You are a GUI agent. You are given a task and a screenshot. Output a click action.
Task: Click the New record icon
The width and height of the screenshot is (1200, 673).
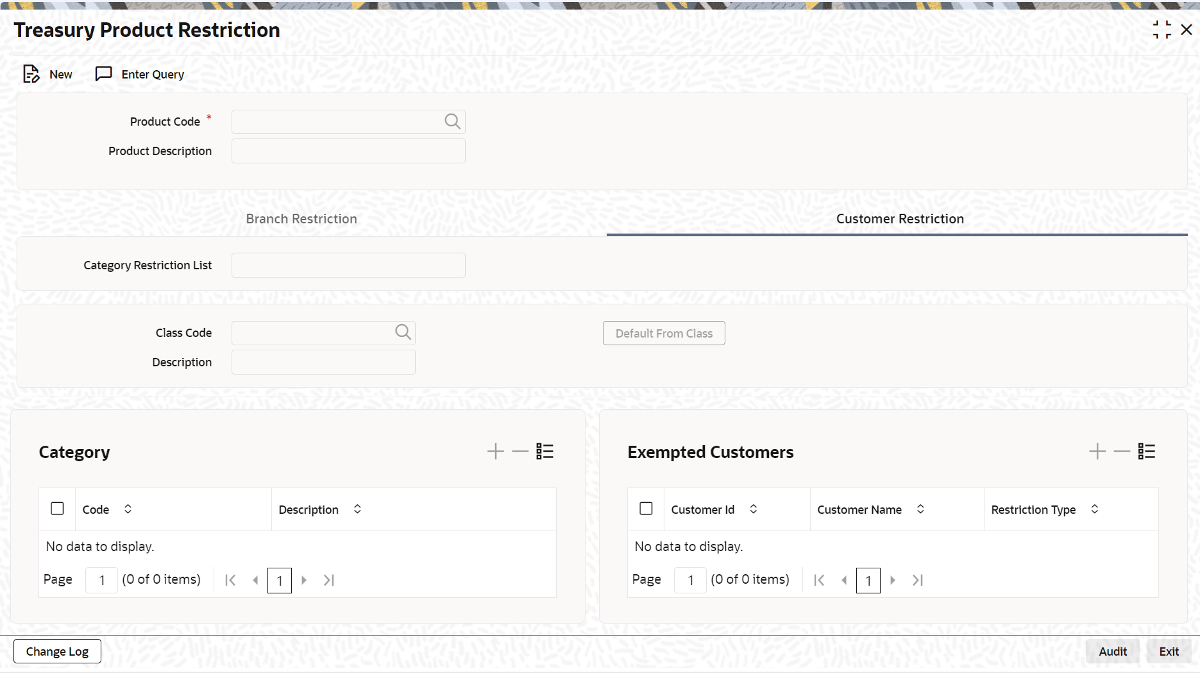coord(31,74)
